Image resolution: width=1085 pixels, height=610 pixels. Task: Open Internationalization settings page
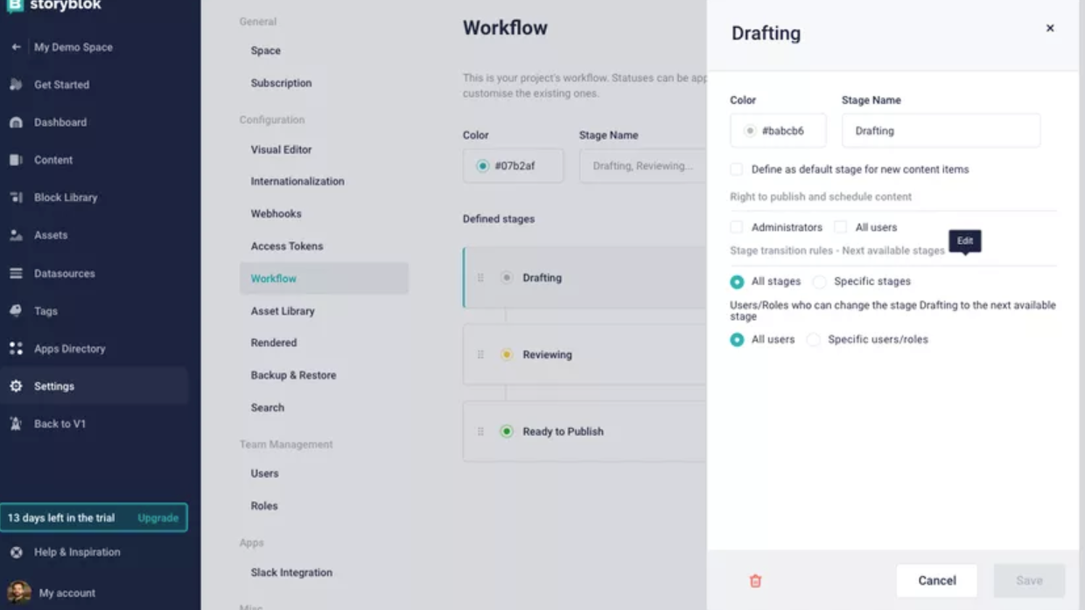pyautogui.click(x=297, y=182)
